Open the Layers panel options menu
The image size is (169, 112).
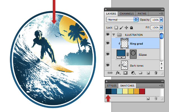pos(161,14)
